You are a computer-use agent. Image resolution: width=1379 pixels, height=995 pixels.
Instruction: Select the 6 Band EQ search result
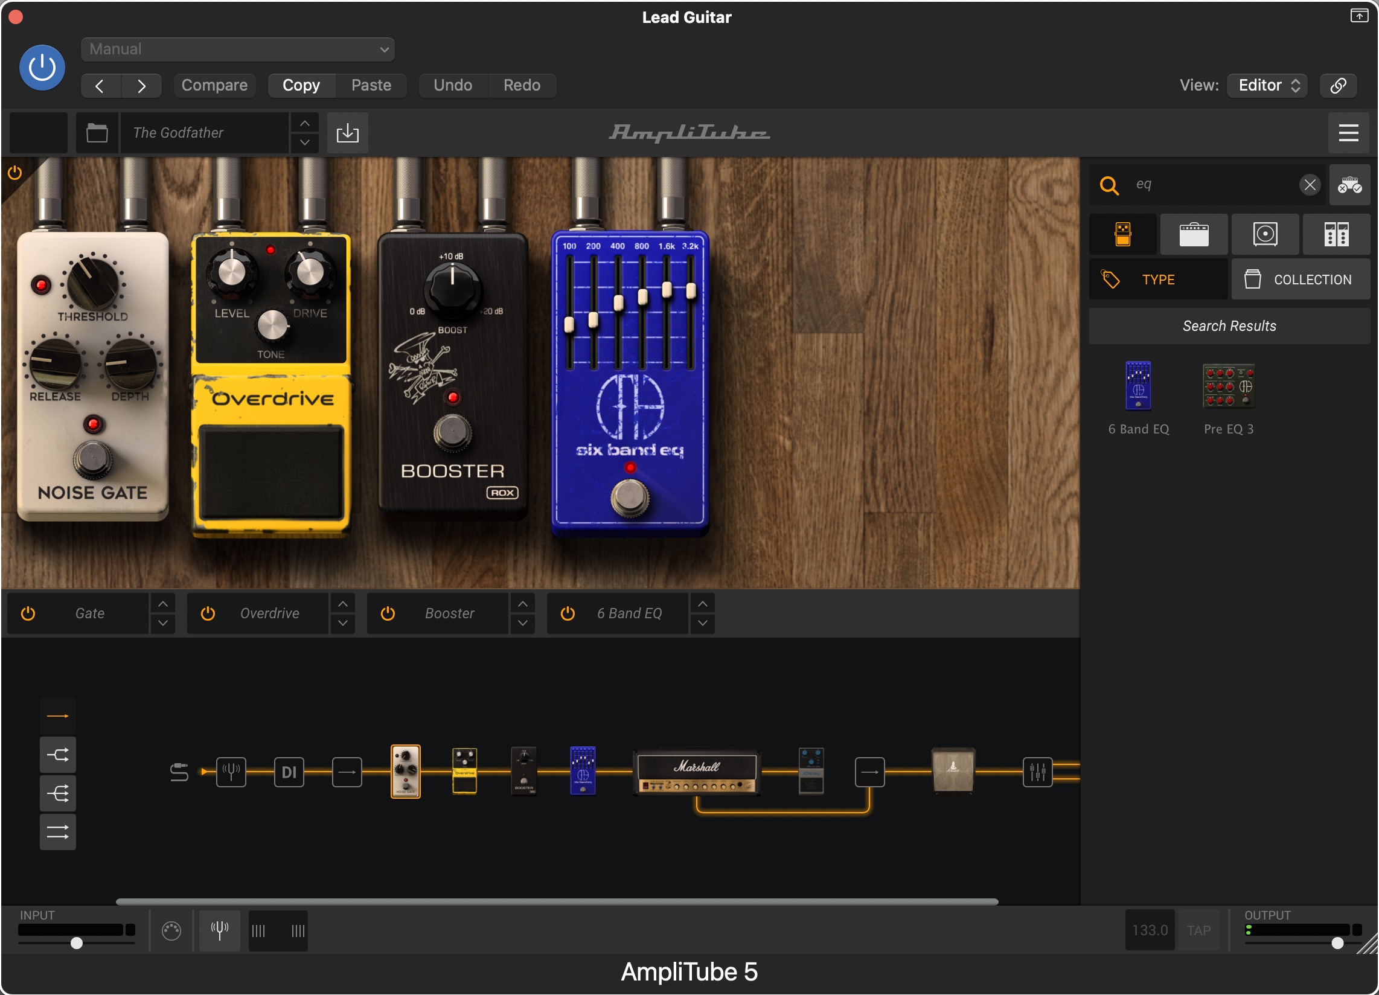pyautogui.click(x=1139, y=399)
